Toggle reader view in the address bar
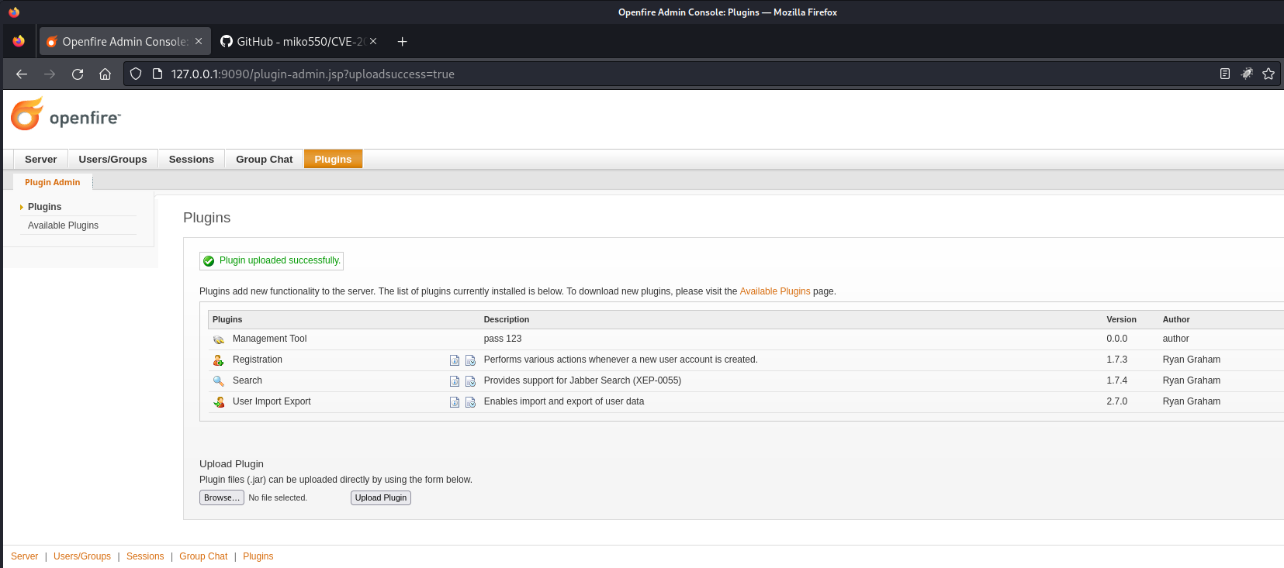 [x=1225, y=74]
